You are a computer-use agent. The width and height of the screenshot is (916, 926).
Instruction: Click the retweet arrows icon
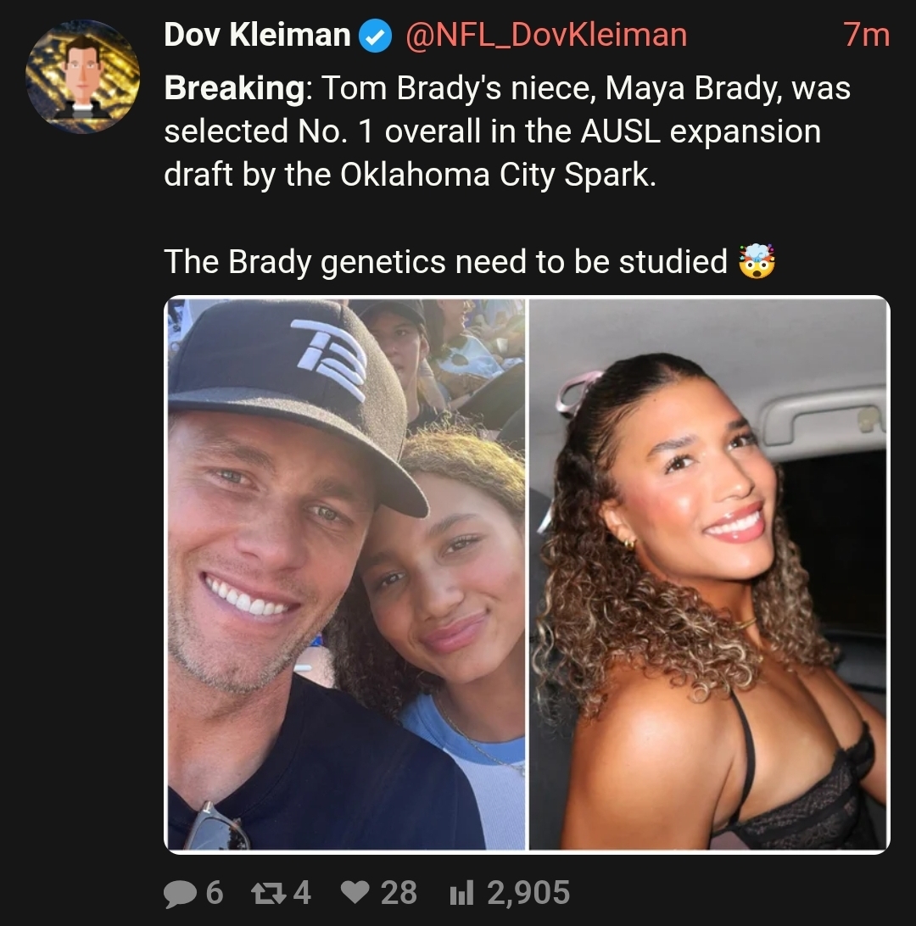270,892
